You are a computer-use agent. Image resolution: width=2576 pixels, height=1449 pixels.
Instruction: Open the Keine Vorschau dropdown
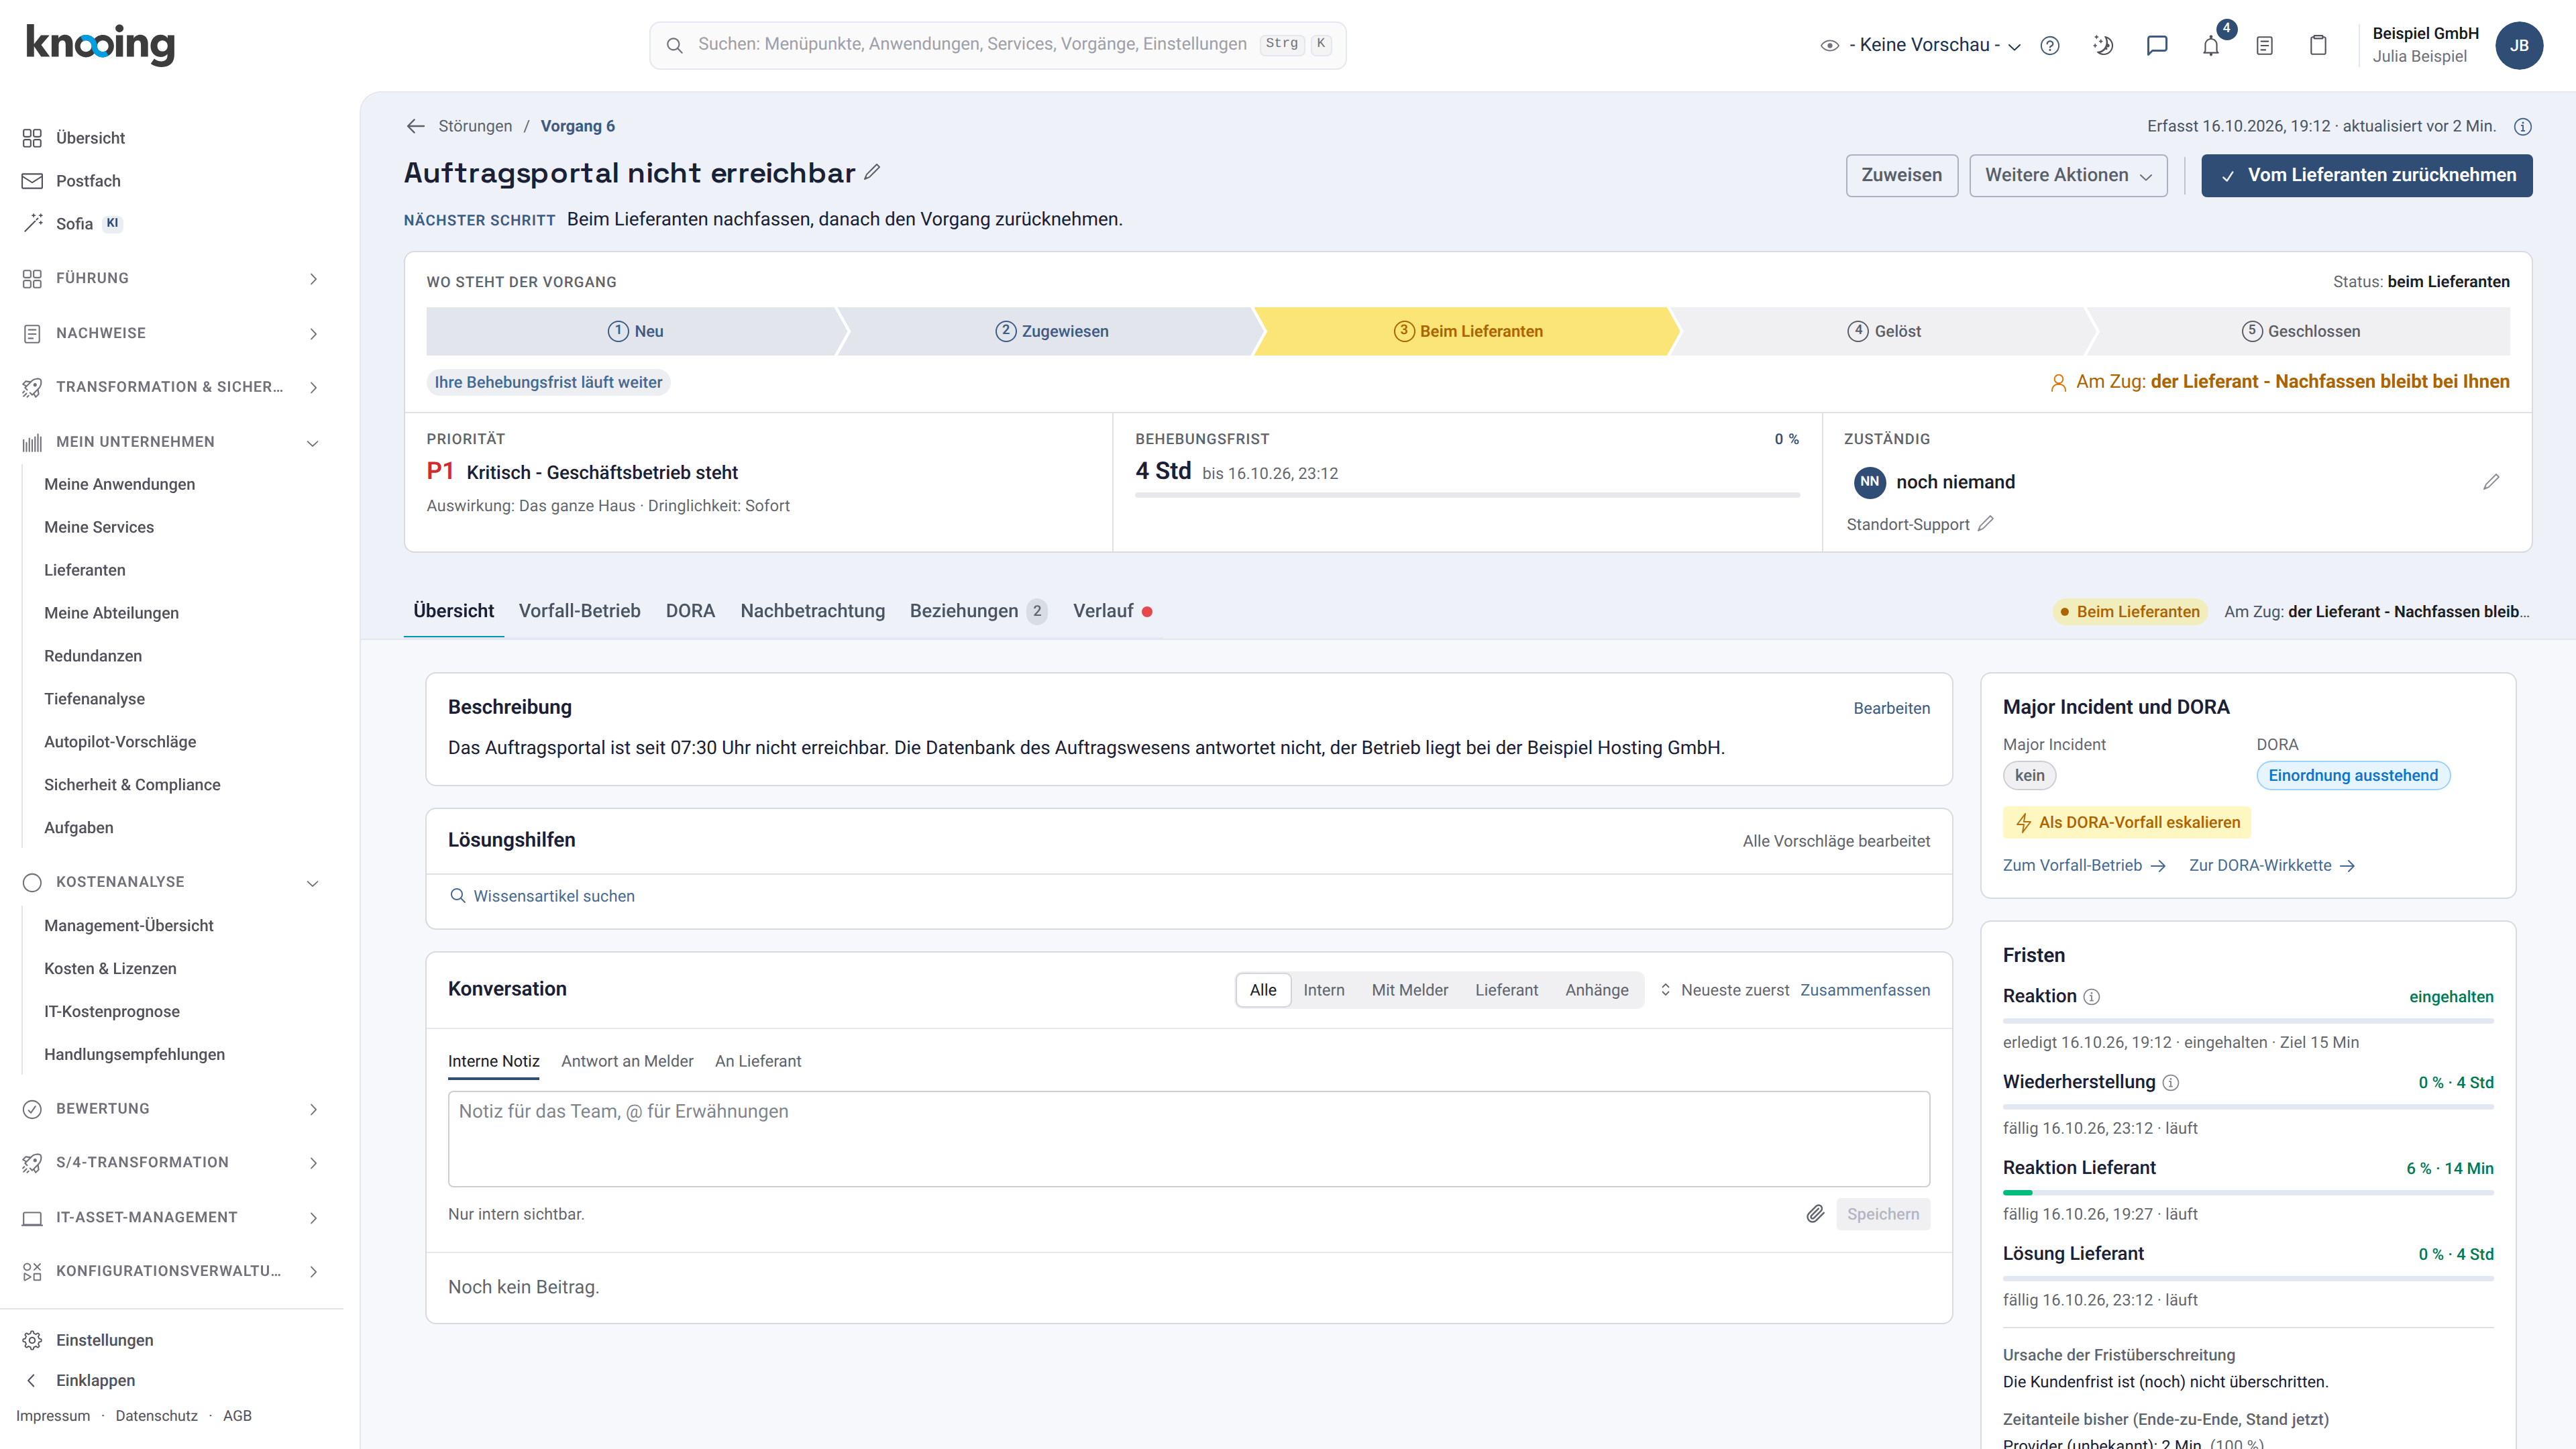click(x=1921, y=45)
